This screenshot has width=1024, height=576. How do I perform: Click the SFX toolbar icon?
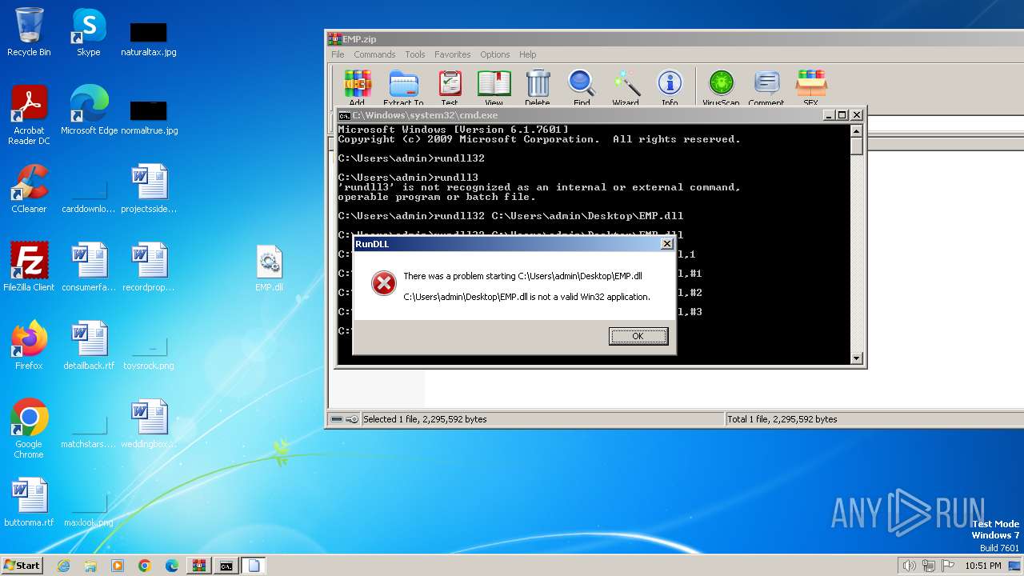coord(810,86)
